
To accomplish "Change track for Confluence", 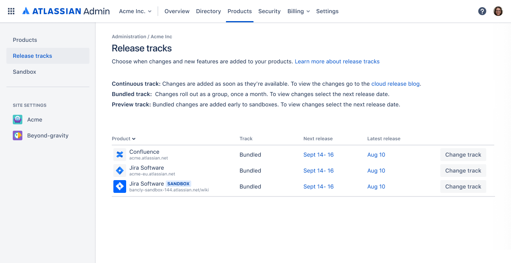I will [x=463, y=155].
